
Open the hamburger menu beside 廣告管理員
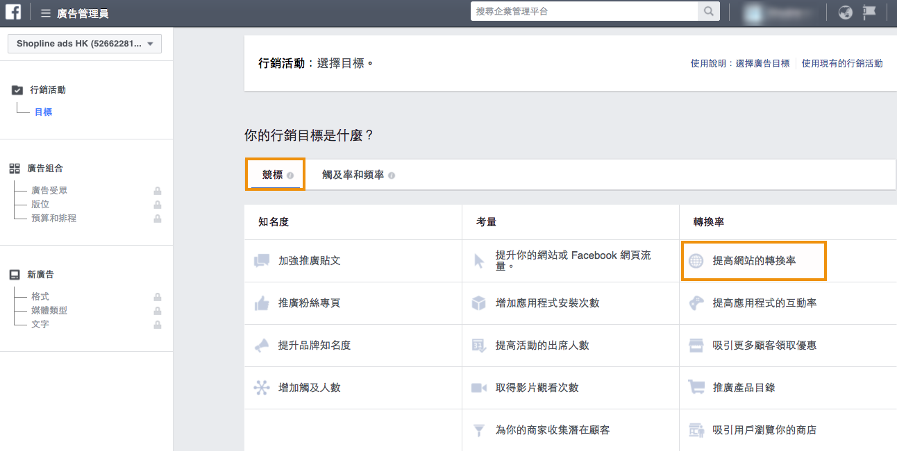click(x=46, y=13)
